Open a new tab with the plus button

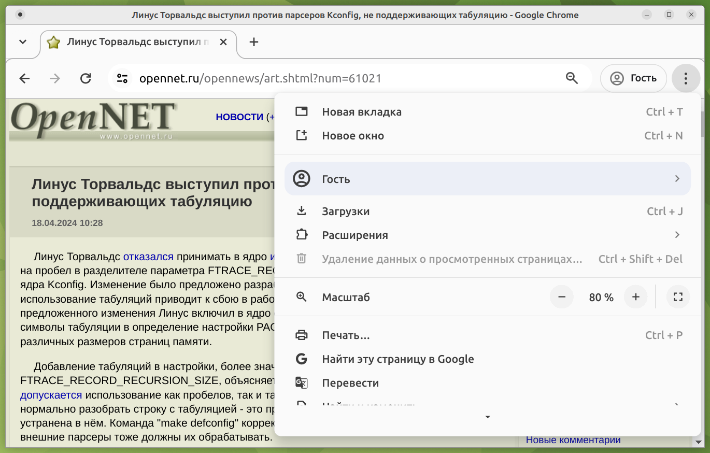[253, 43]
